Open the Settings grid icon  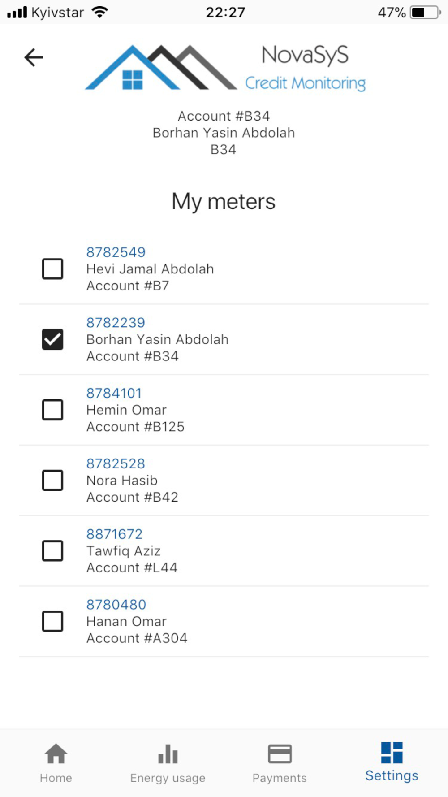(392, 752)
